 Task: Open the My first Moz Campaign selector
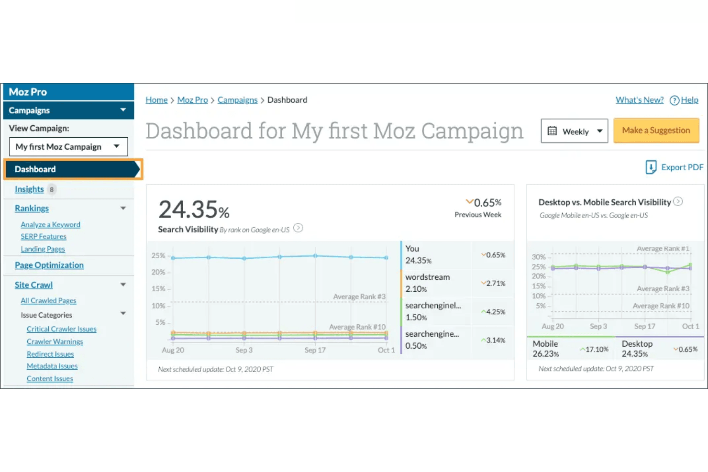[x=68, y=147]
